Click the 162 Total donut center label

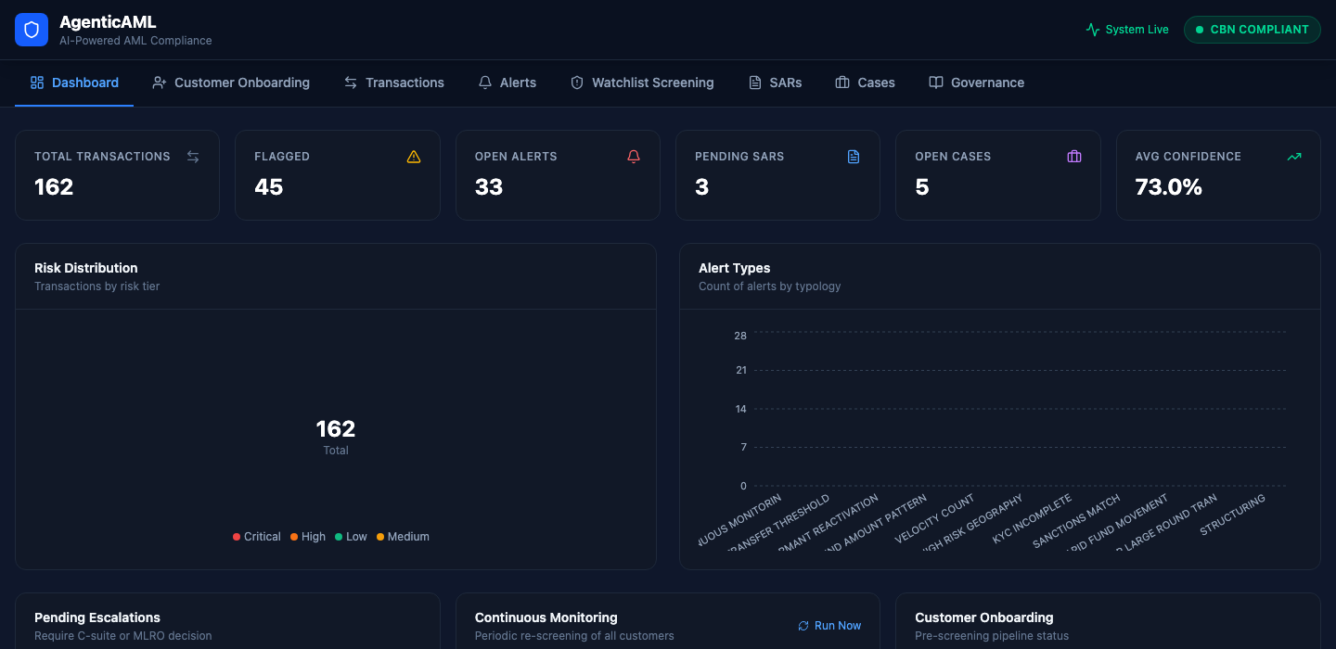click(336, 436)
